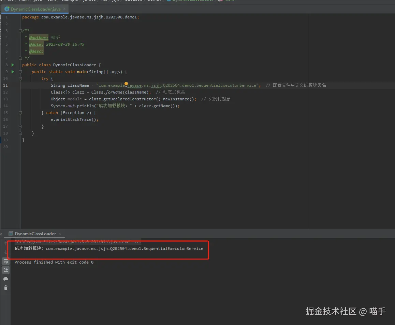Click line number 20 in gutter

pos(5,147)
